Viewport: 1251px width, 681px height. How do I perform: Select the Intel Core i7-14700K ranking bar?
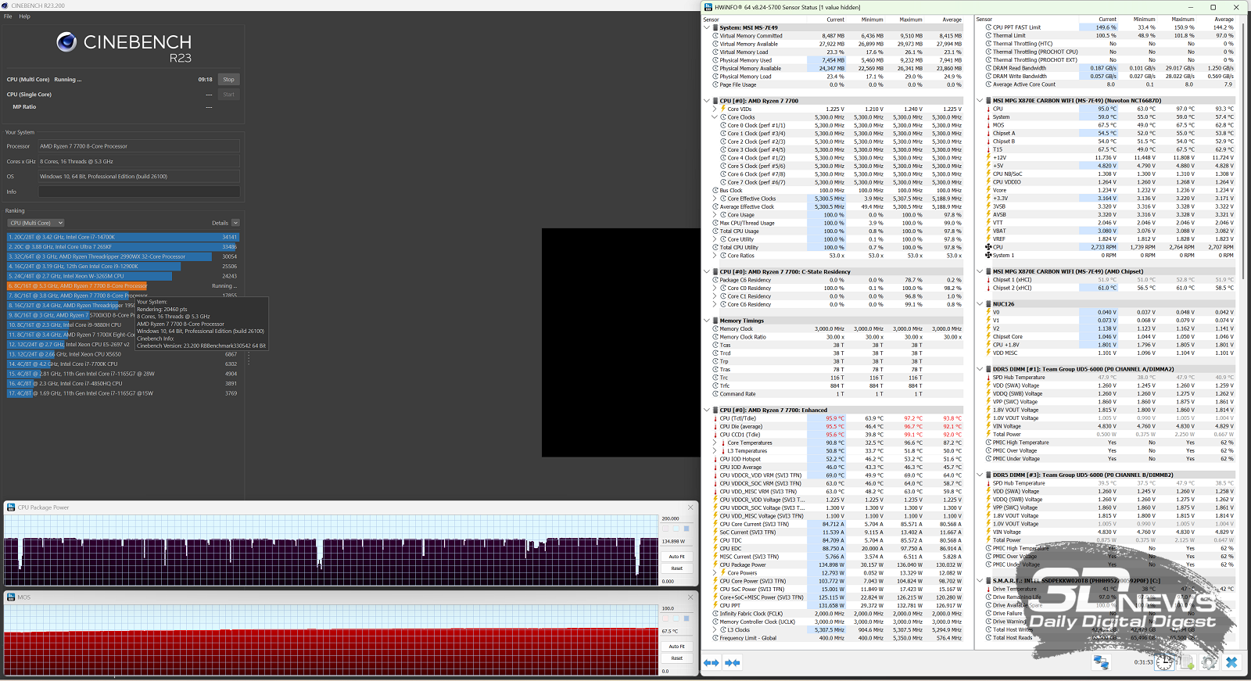[123, 237]
